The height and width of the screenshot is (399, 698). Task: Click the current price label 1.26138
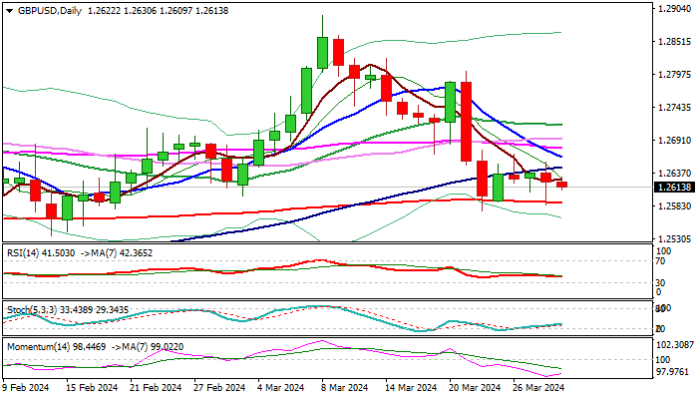click(675, 188)
